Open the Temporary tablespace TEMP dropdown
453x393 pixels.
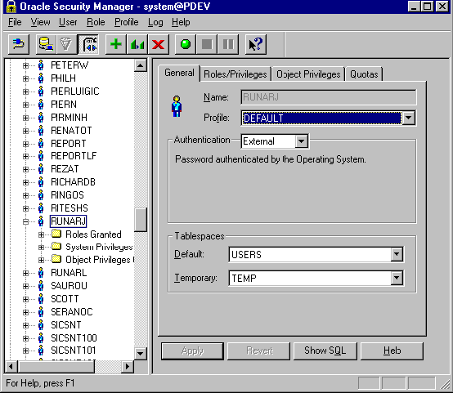[x=397, y=278]
